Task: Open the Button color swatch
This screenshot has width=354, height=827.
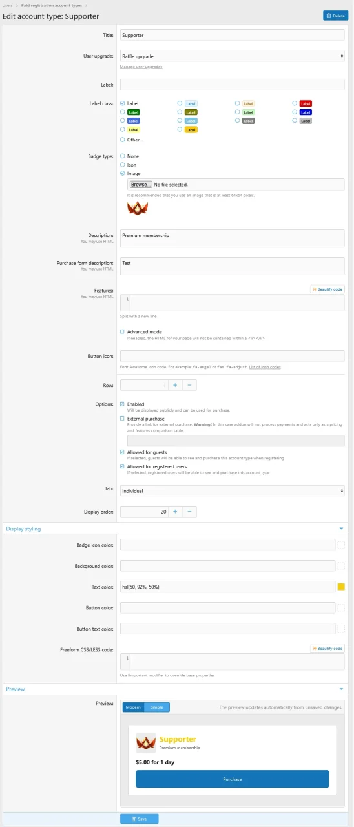Action: [x=341, y=607]
